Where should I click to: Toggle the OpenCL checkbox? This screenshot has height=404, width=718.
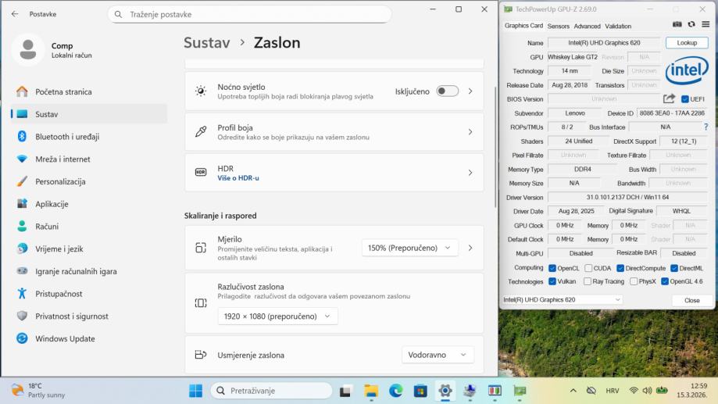click(552, 268)
